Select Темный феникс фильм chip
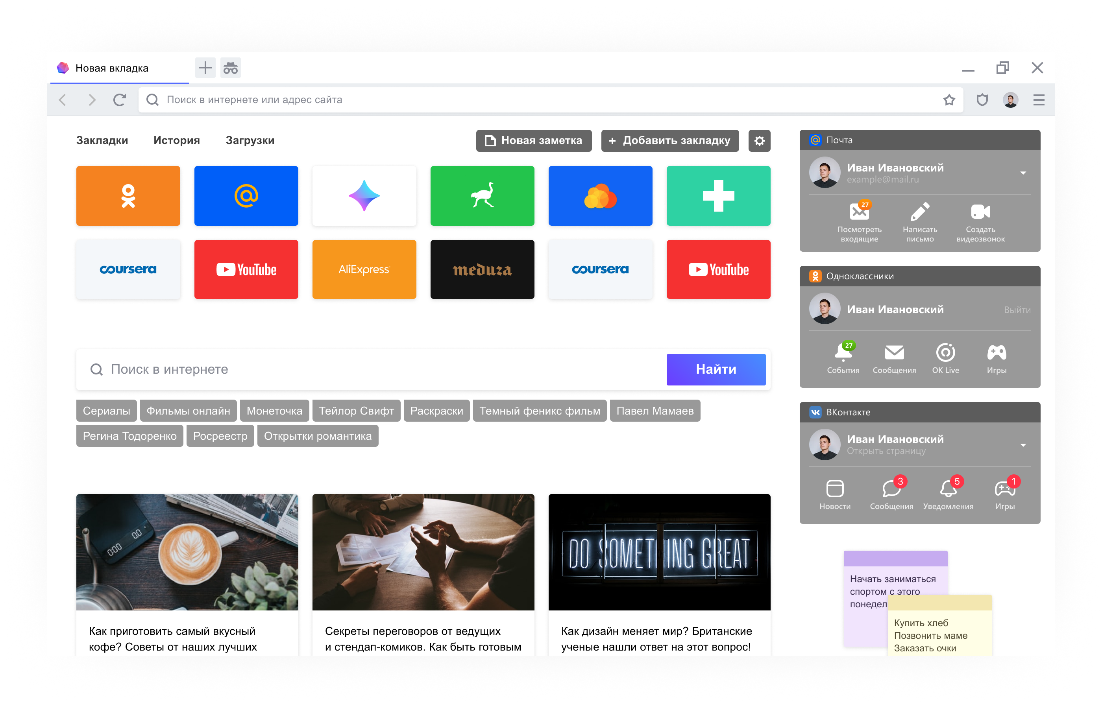The image size is (1102, 708). point(540,411)
